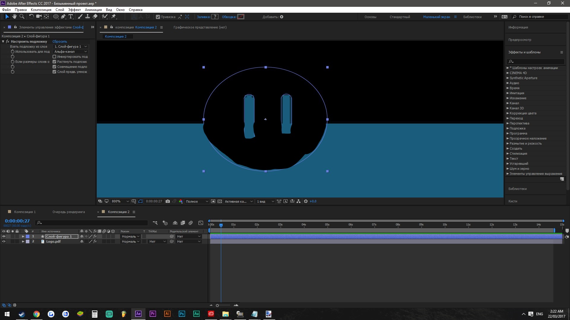Select the Pan Behind anchor point tool
570x320 pixels.
click(x=46, y=17)
